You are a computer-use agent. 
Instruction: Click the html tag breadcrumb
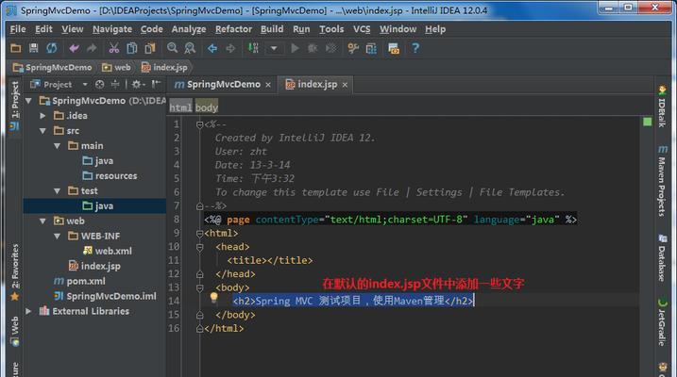[x=180, y=107]
